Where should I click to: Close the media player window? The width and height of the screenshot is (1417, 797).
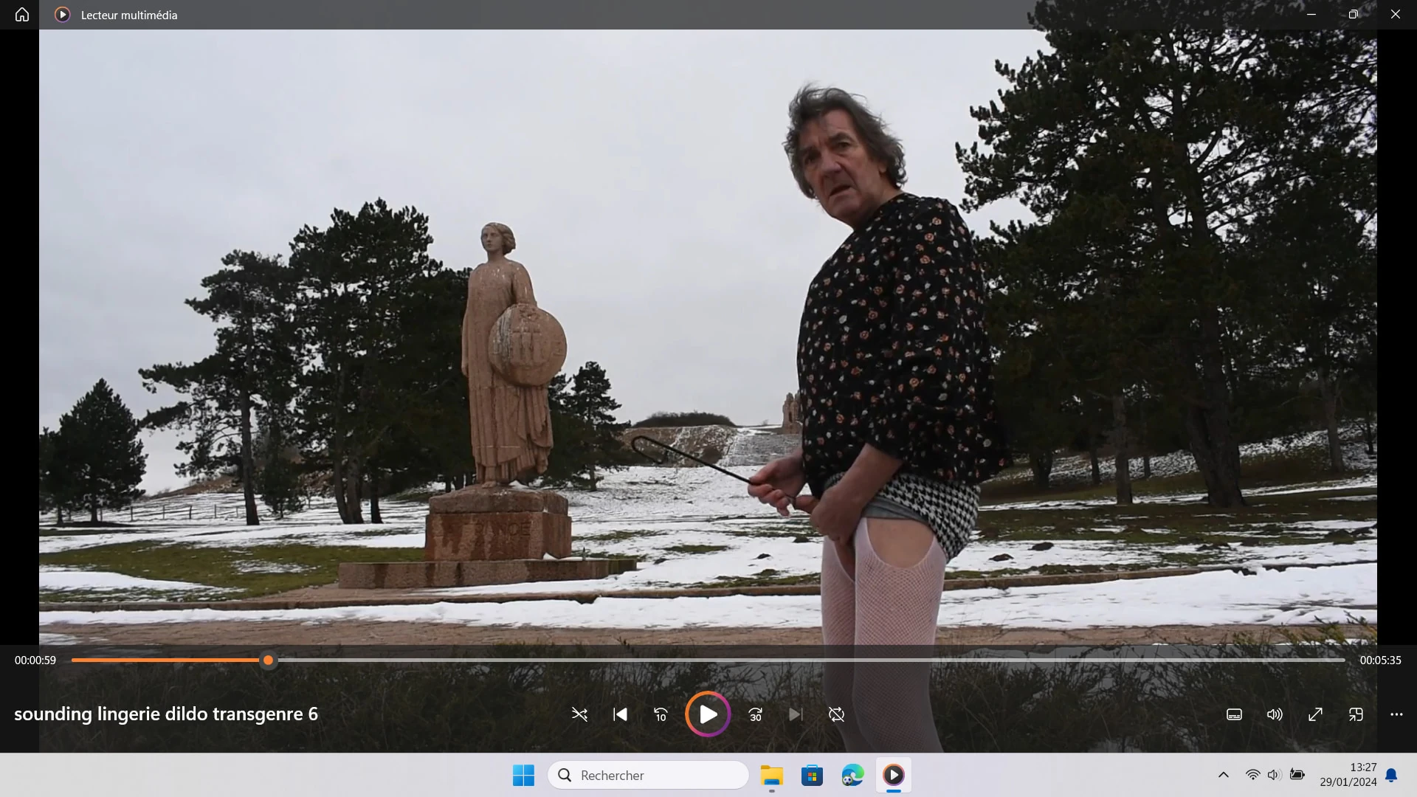(1396, 15)
